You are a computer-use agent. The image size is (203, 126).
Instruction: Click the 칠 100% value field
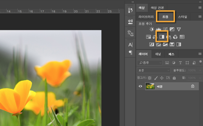(x=192, y=78)
